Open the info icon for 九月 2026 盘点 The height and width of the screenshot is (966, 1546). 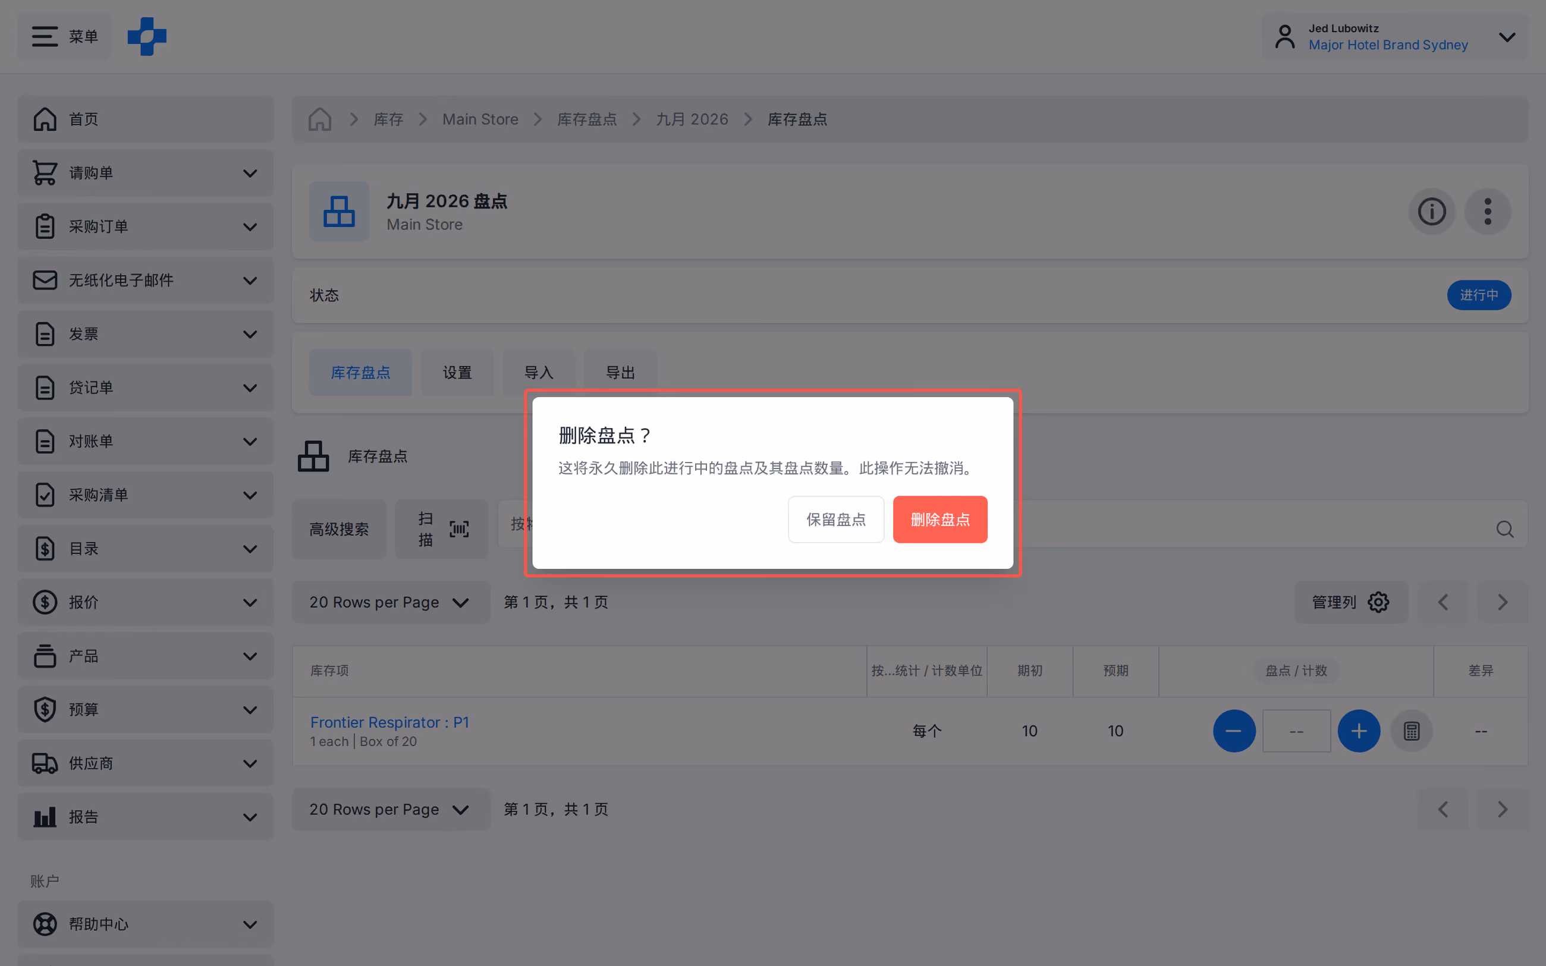point(1432,212)
